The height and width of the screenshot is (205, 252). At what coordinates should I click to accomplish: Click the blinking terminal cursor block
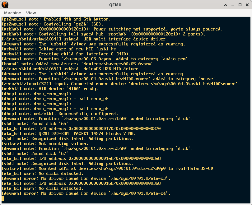pyautogui.click(x=3, y=198)
